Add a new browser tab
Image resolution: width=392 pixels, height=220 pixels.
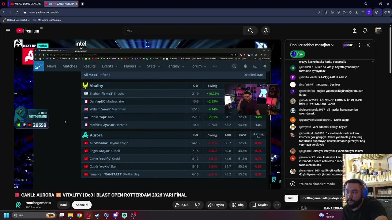tap(82, 4)
